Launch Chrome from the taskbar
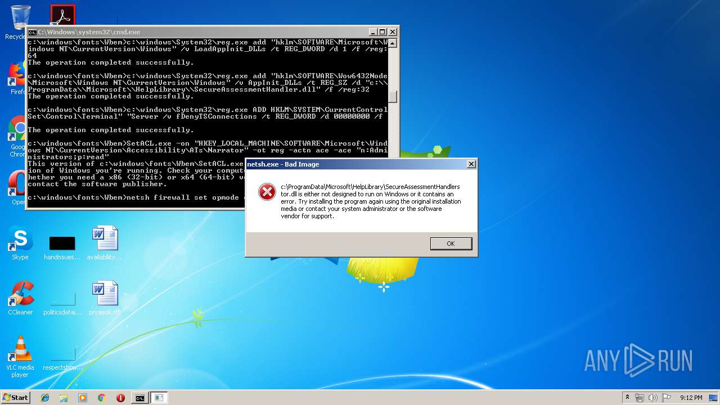The width and height of the screenshot is (720, 405). click(x=101, y=398)
